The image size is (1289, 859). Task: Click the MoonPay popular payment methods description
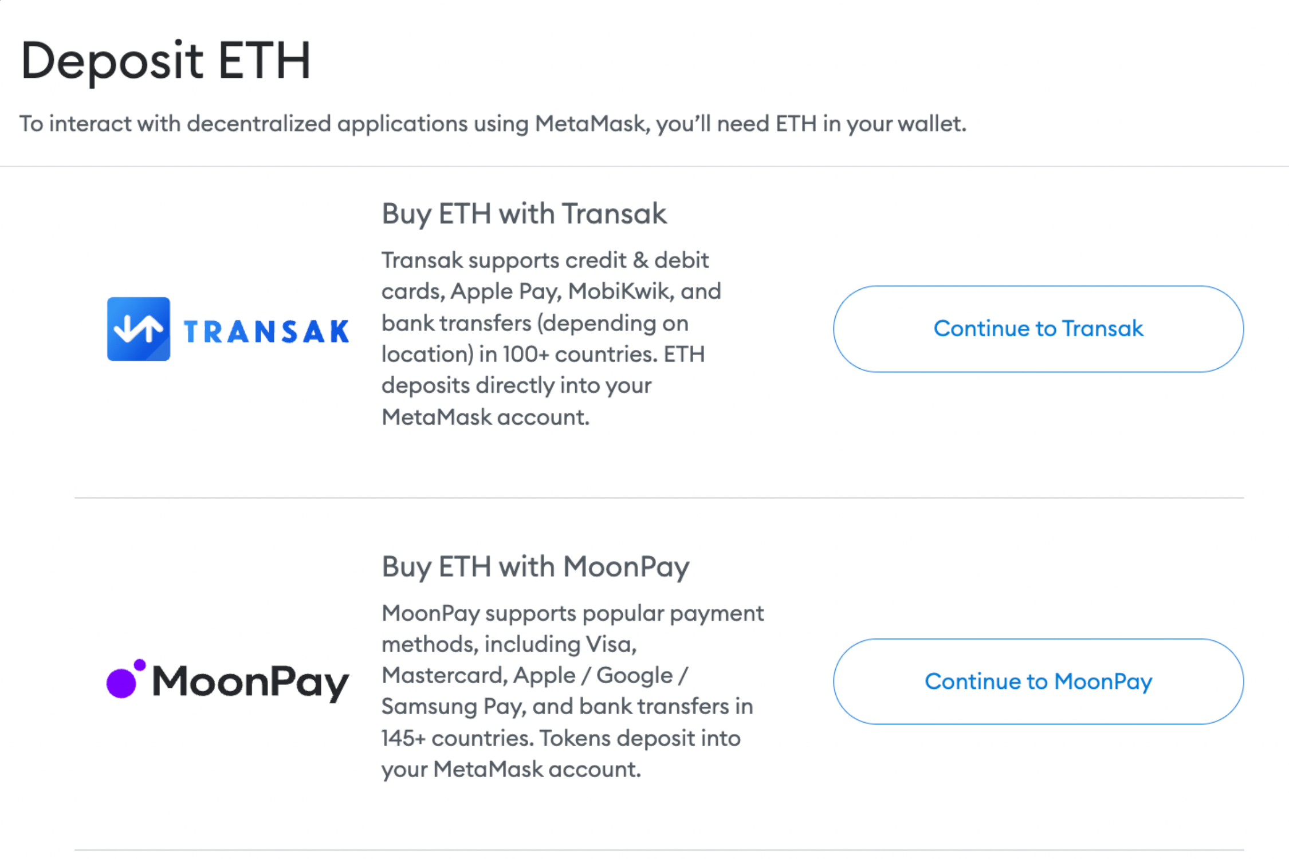pos(573,691)
